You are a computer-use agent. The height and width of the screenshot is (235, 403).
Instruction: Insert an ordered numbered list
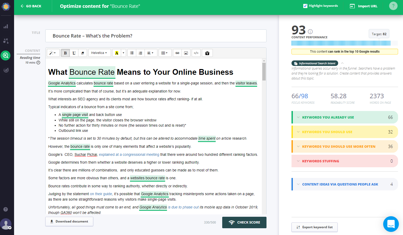[x=140, y=53]
